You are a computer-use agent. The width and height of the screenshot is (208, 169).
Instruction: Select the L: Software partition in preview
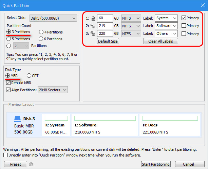click(105, 125)
